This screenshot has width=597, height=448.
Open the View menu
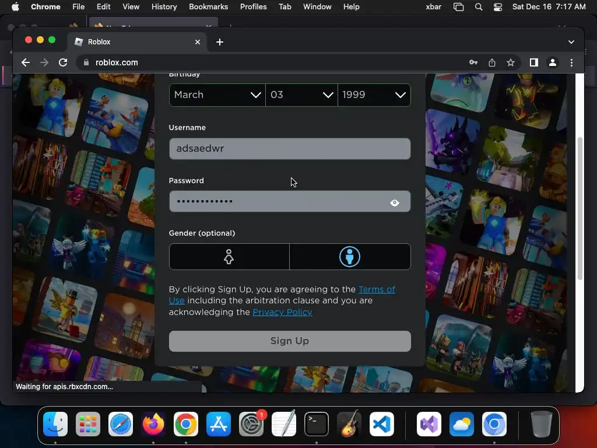(x=131, y=7)
